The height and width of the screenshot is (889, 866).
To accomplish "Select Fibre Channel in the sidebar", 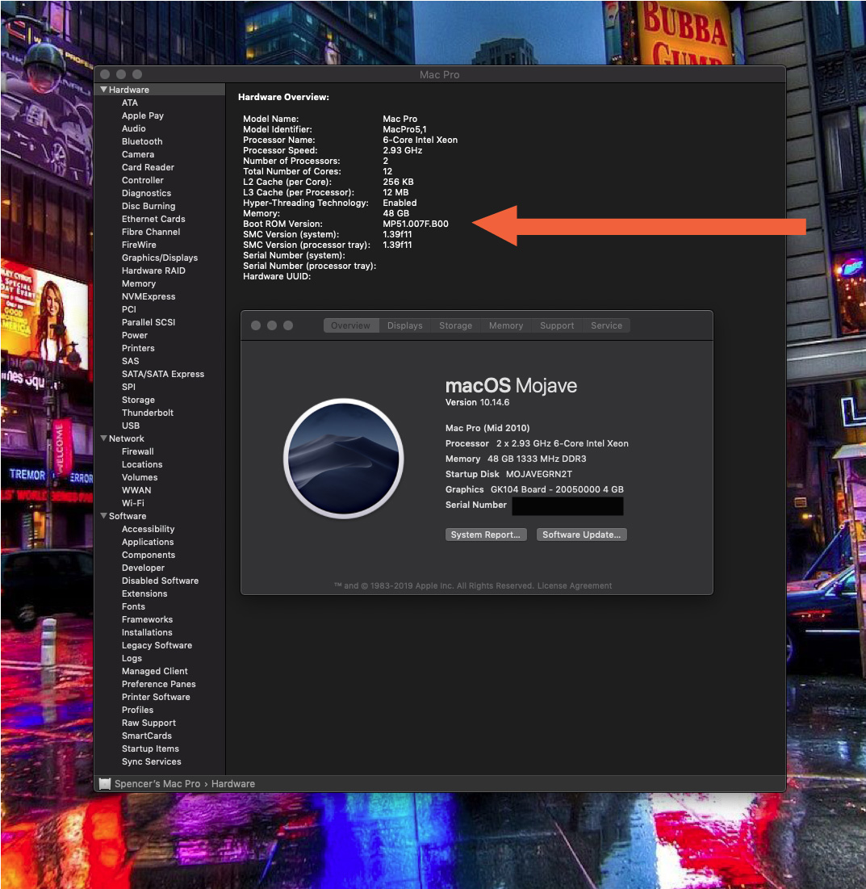I will [151, 232].
